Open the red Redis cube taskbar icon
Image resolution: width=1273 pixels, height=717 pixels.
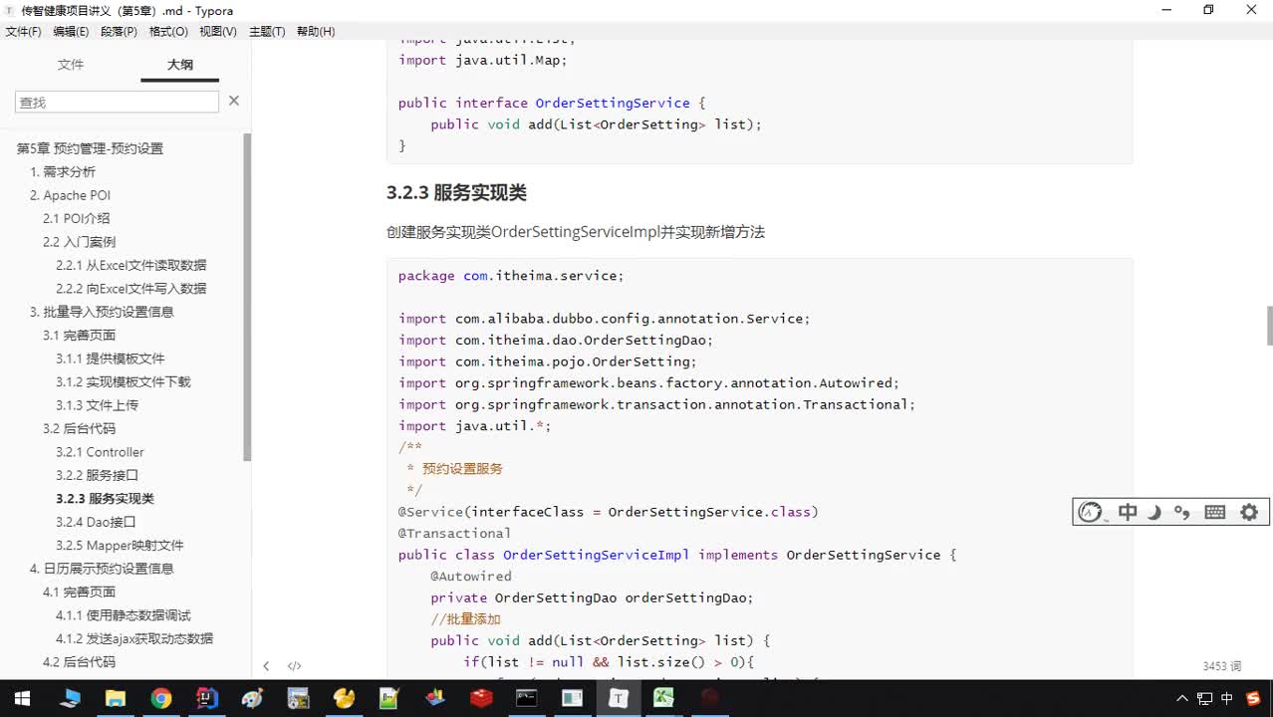(x=481, y=698)
